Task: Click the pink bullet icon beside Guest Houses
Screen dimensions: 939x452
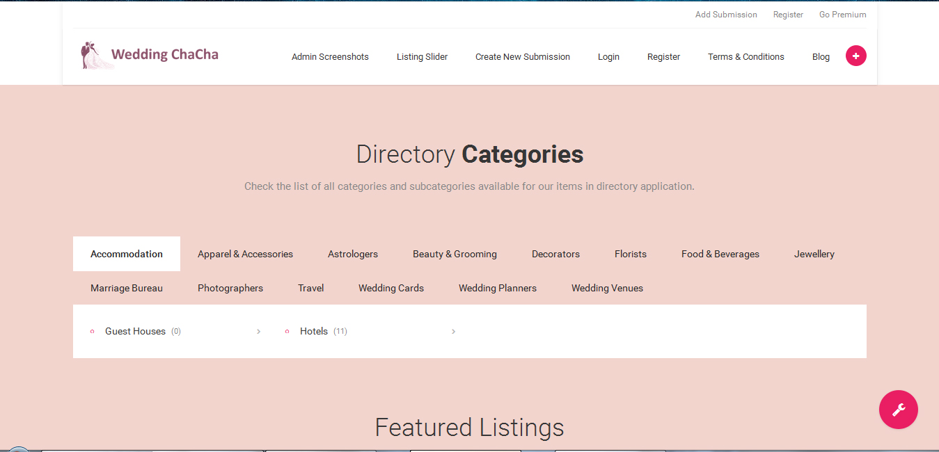Action: point(93,331)
